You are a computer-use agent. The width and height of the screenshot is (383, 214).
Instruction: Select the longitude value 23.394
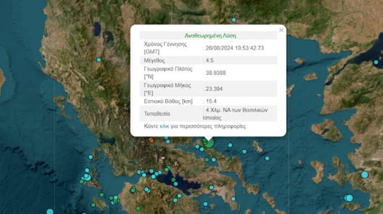[214, 89]
